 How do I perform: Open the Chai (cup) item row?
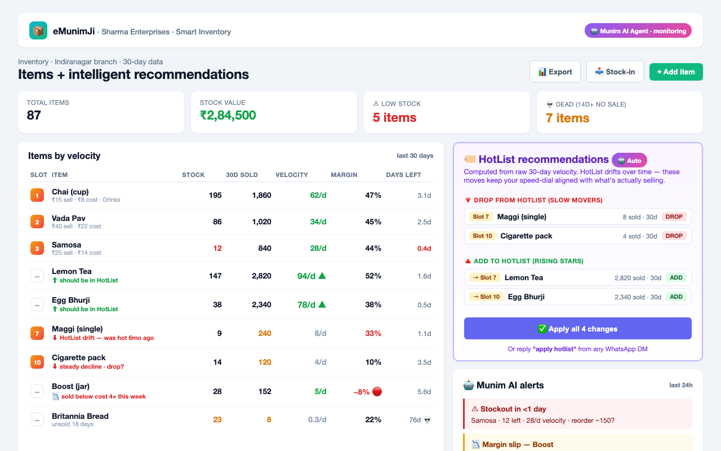point(231,196)
